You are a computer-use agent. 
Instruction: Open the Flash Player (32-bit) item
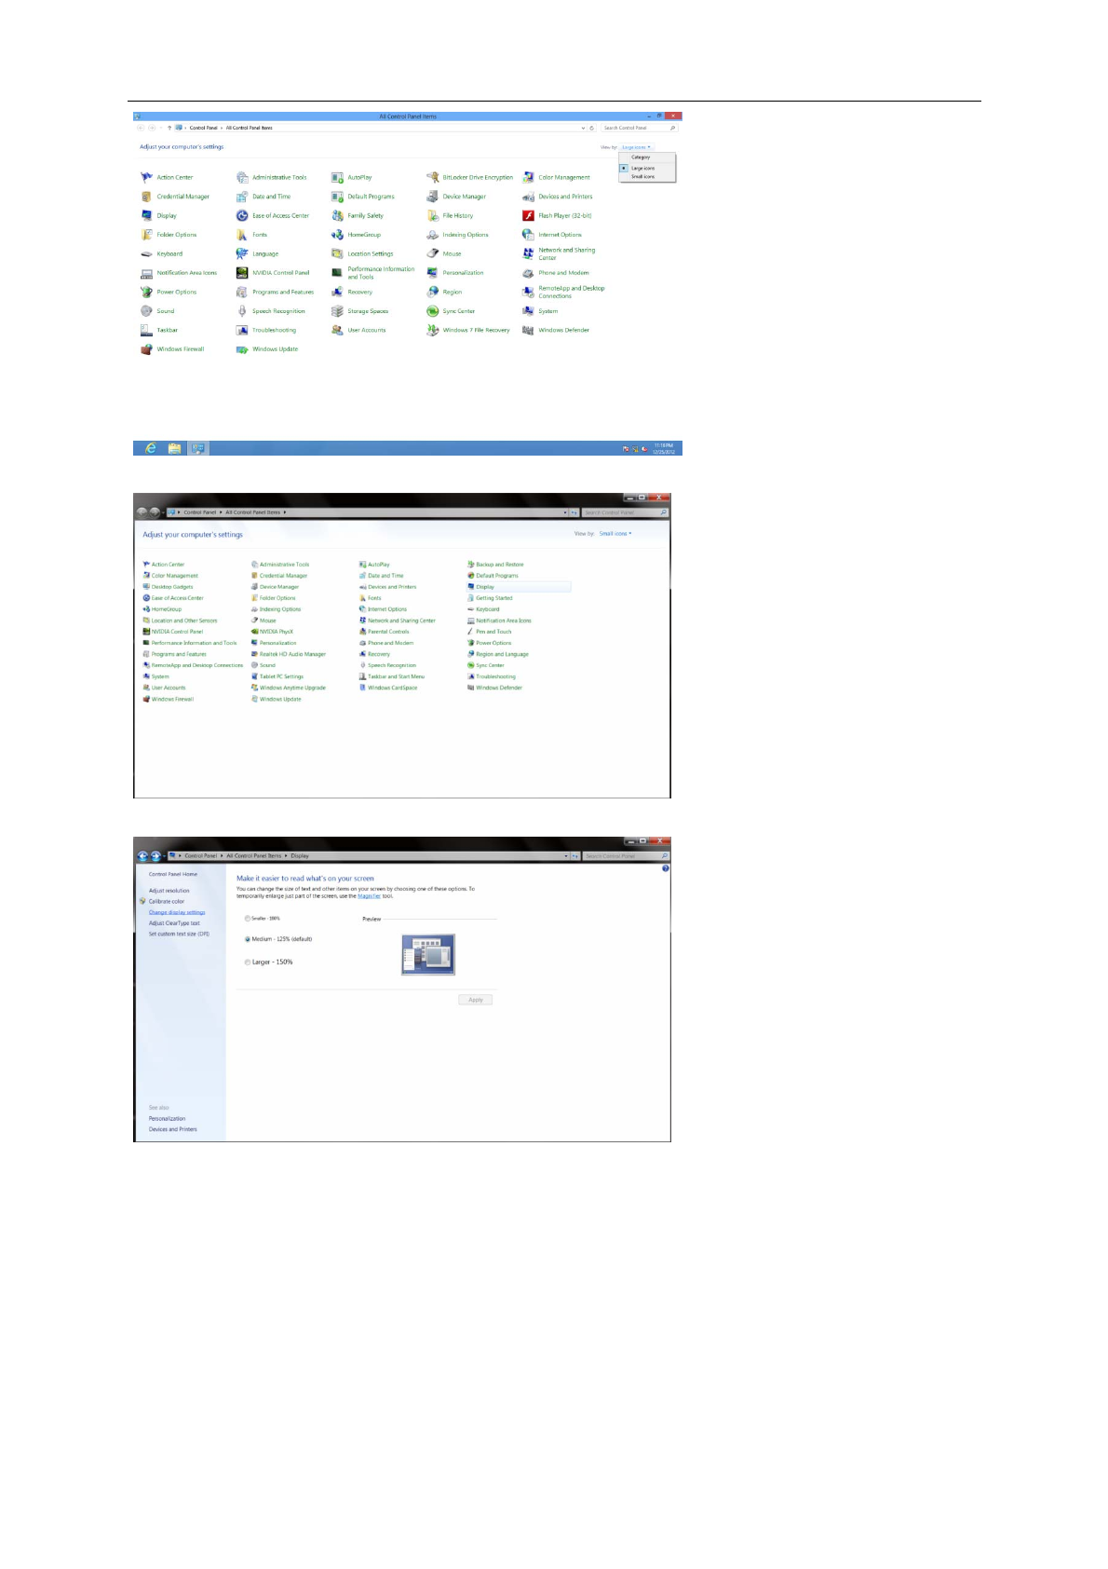click(529, 215)
